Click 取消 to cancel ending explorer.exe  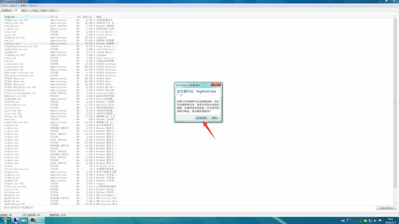point(214,118)
